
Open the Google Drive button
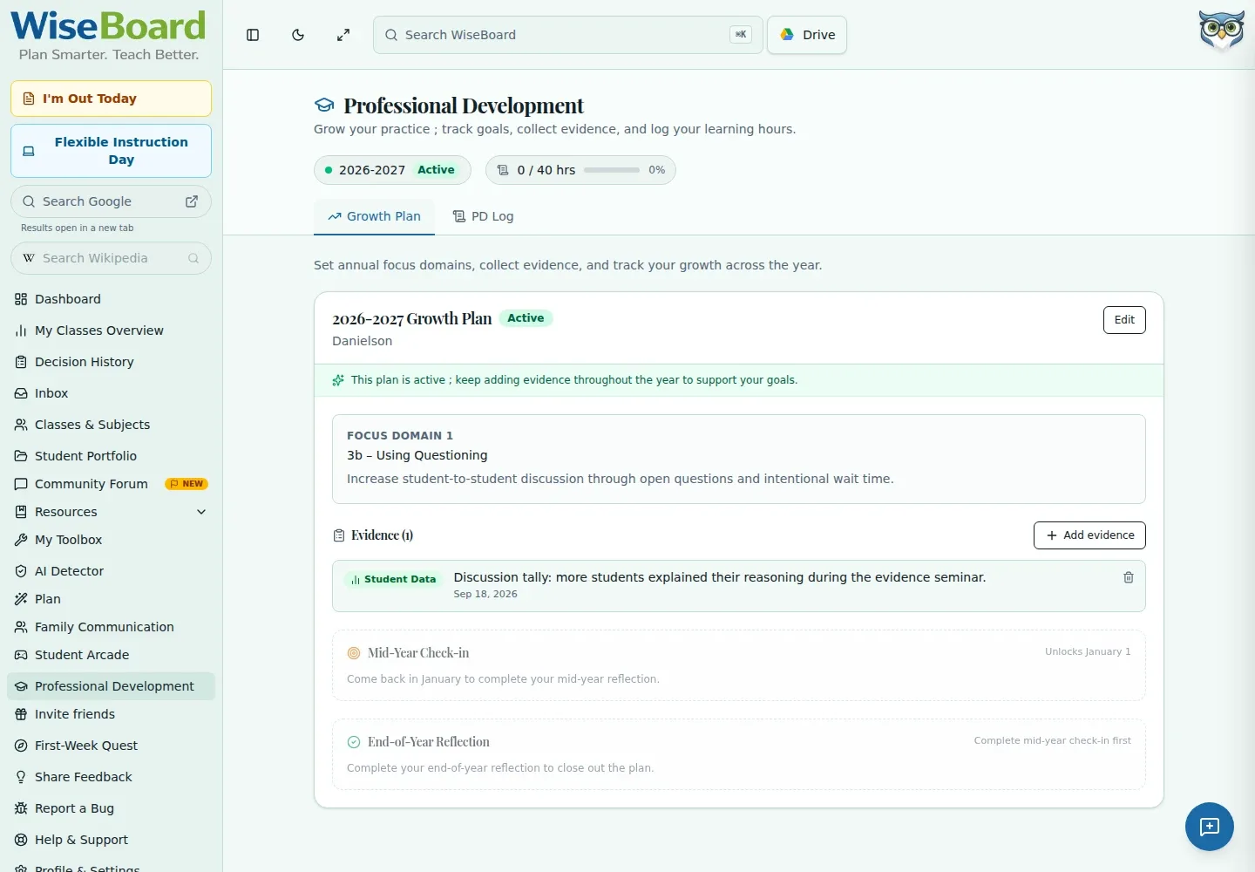coord(807,35)
